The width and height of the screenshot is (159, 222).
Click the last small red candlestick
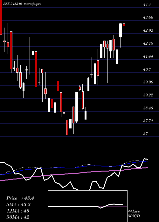(124, 25)
